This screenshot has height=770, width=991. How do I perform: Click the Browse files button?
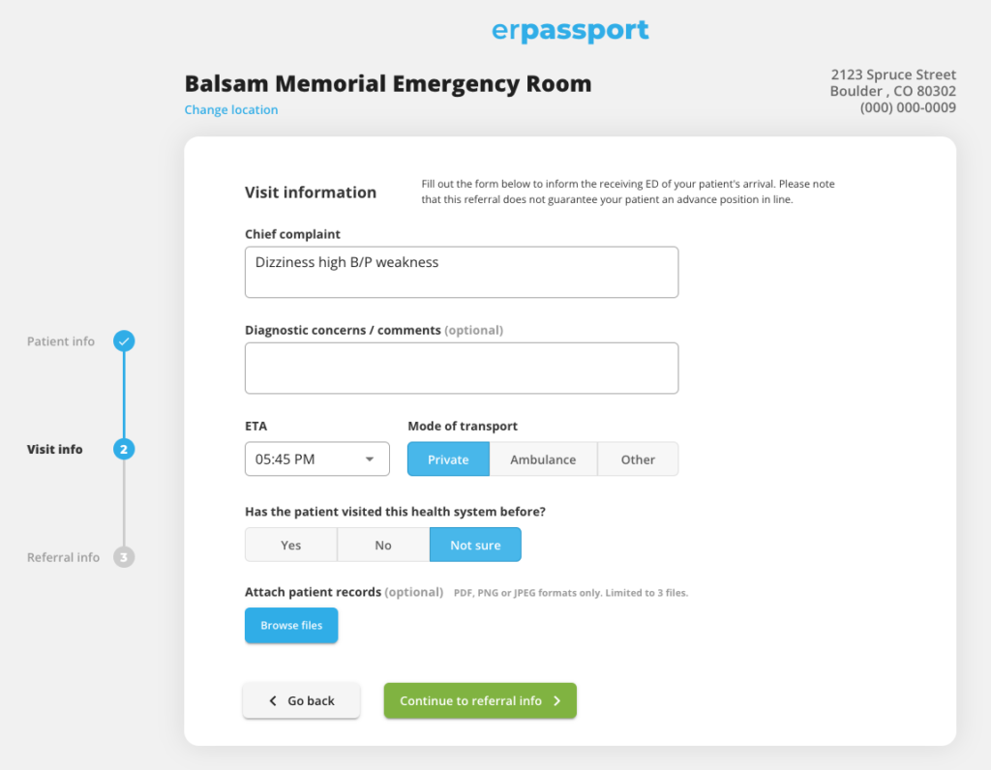(x=291, y=625)
